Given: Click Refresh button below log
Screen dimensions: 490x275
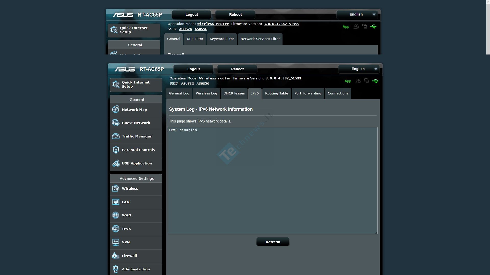Looking at the screenshot, I should pyautogui.click(x=273, y=242).
